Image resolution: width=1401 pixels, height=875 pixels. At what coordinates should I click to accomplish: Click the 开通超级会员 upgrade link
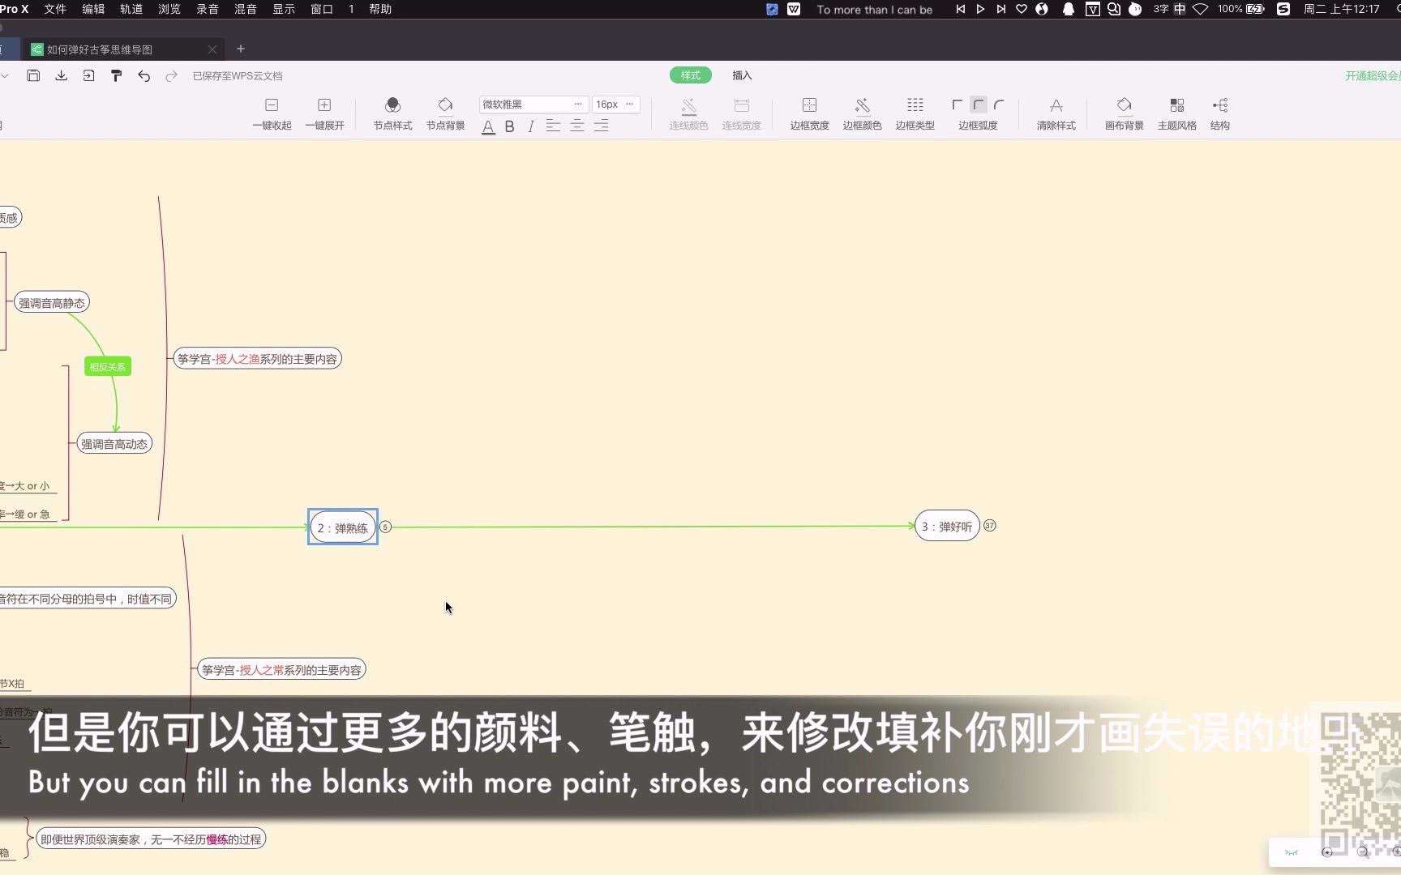tap(1373, 75)
